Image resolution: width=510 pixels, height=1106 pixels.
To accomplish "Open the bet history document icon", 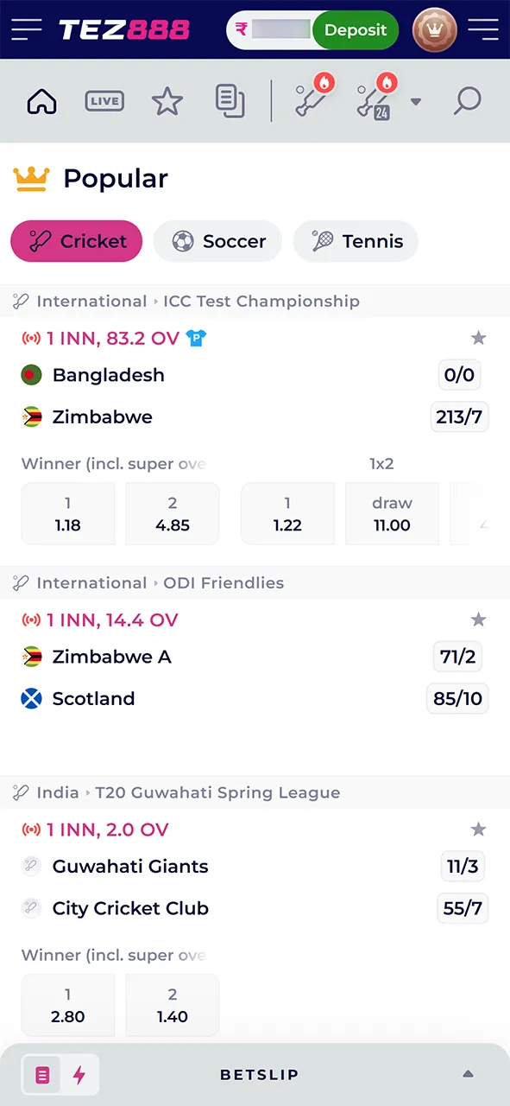I will point(230,102).
